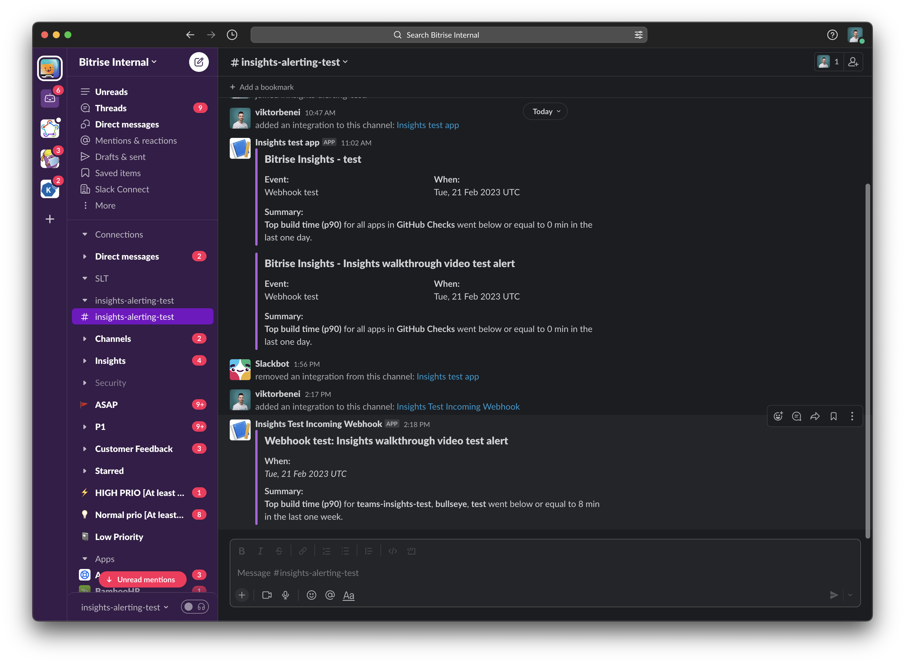Go forward with the right arrow
This screenshot has height=664, width=905.
coord(211,35)
